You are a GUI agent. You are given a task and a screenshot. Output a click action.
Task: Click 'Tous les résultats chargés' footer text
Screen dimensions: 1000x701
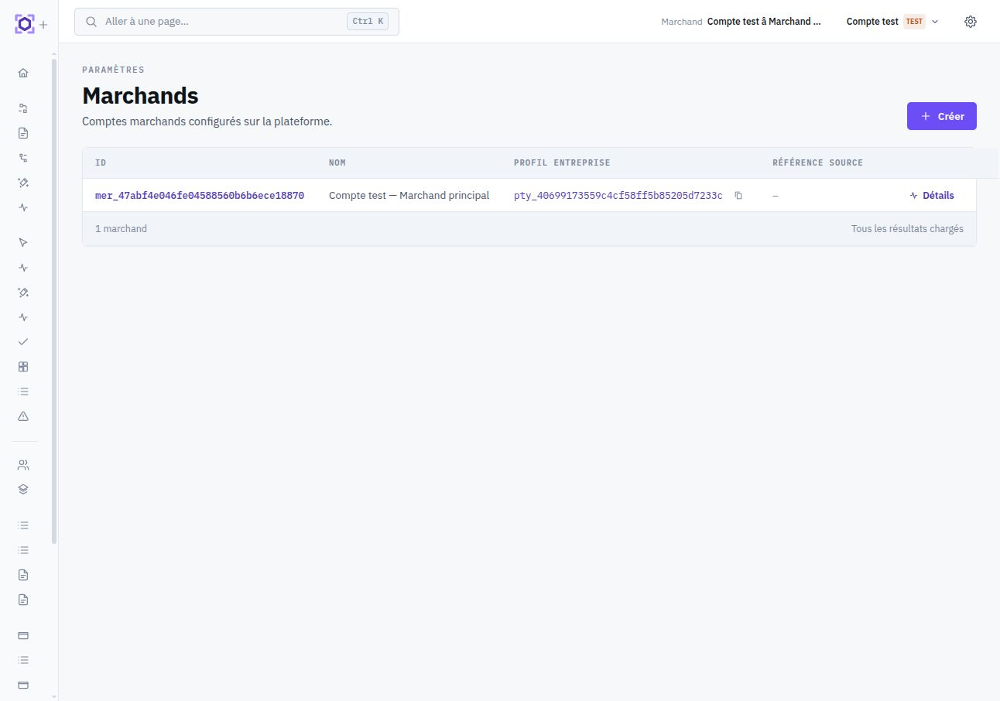[x=907, y=229]
